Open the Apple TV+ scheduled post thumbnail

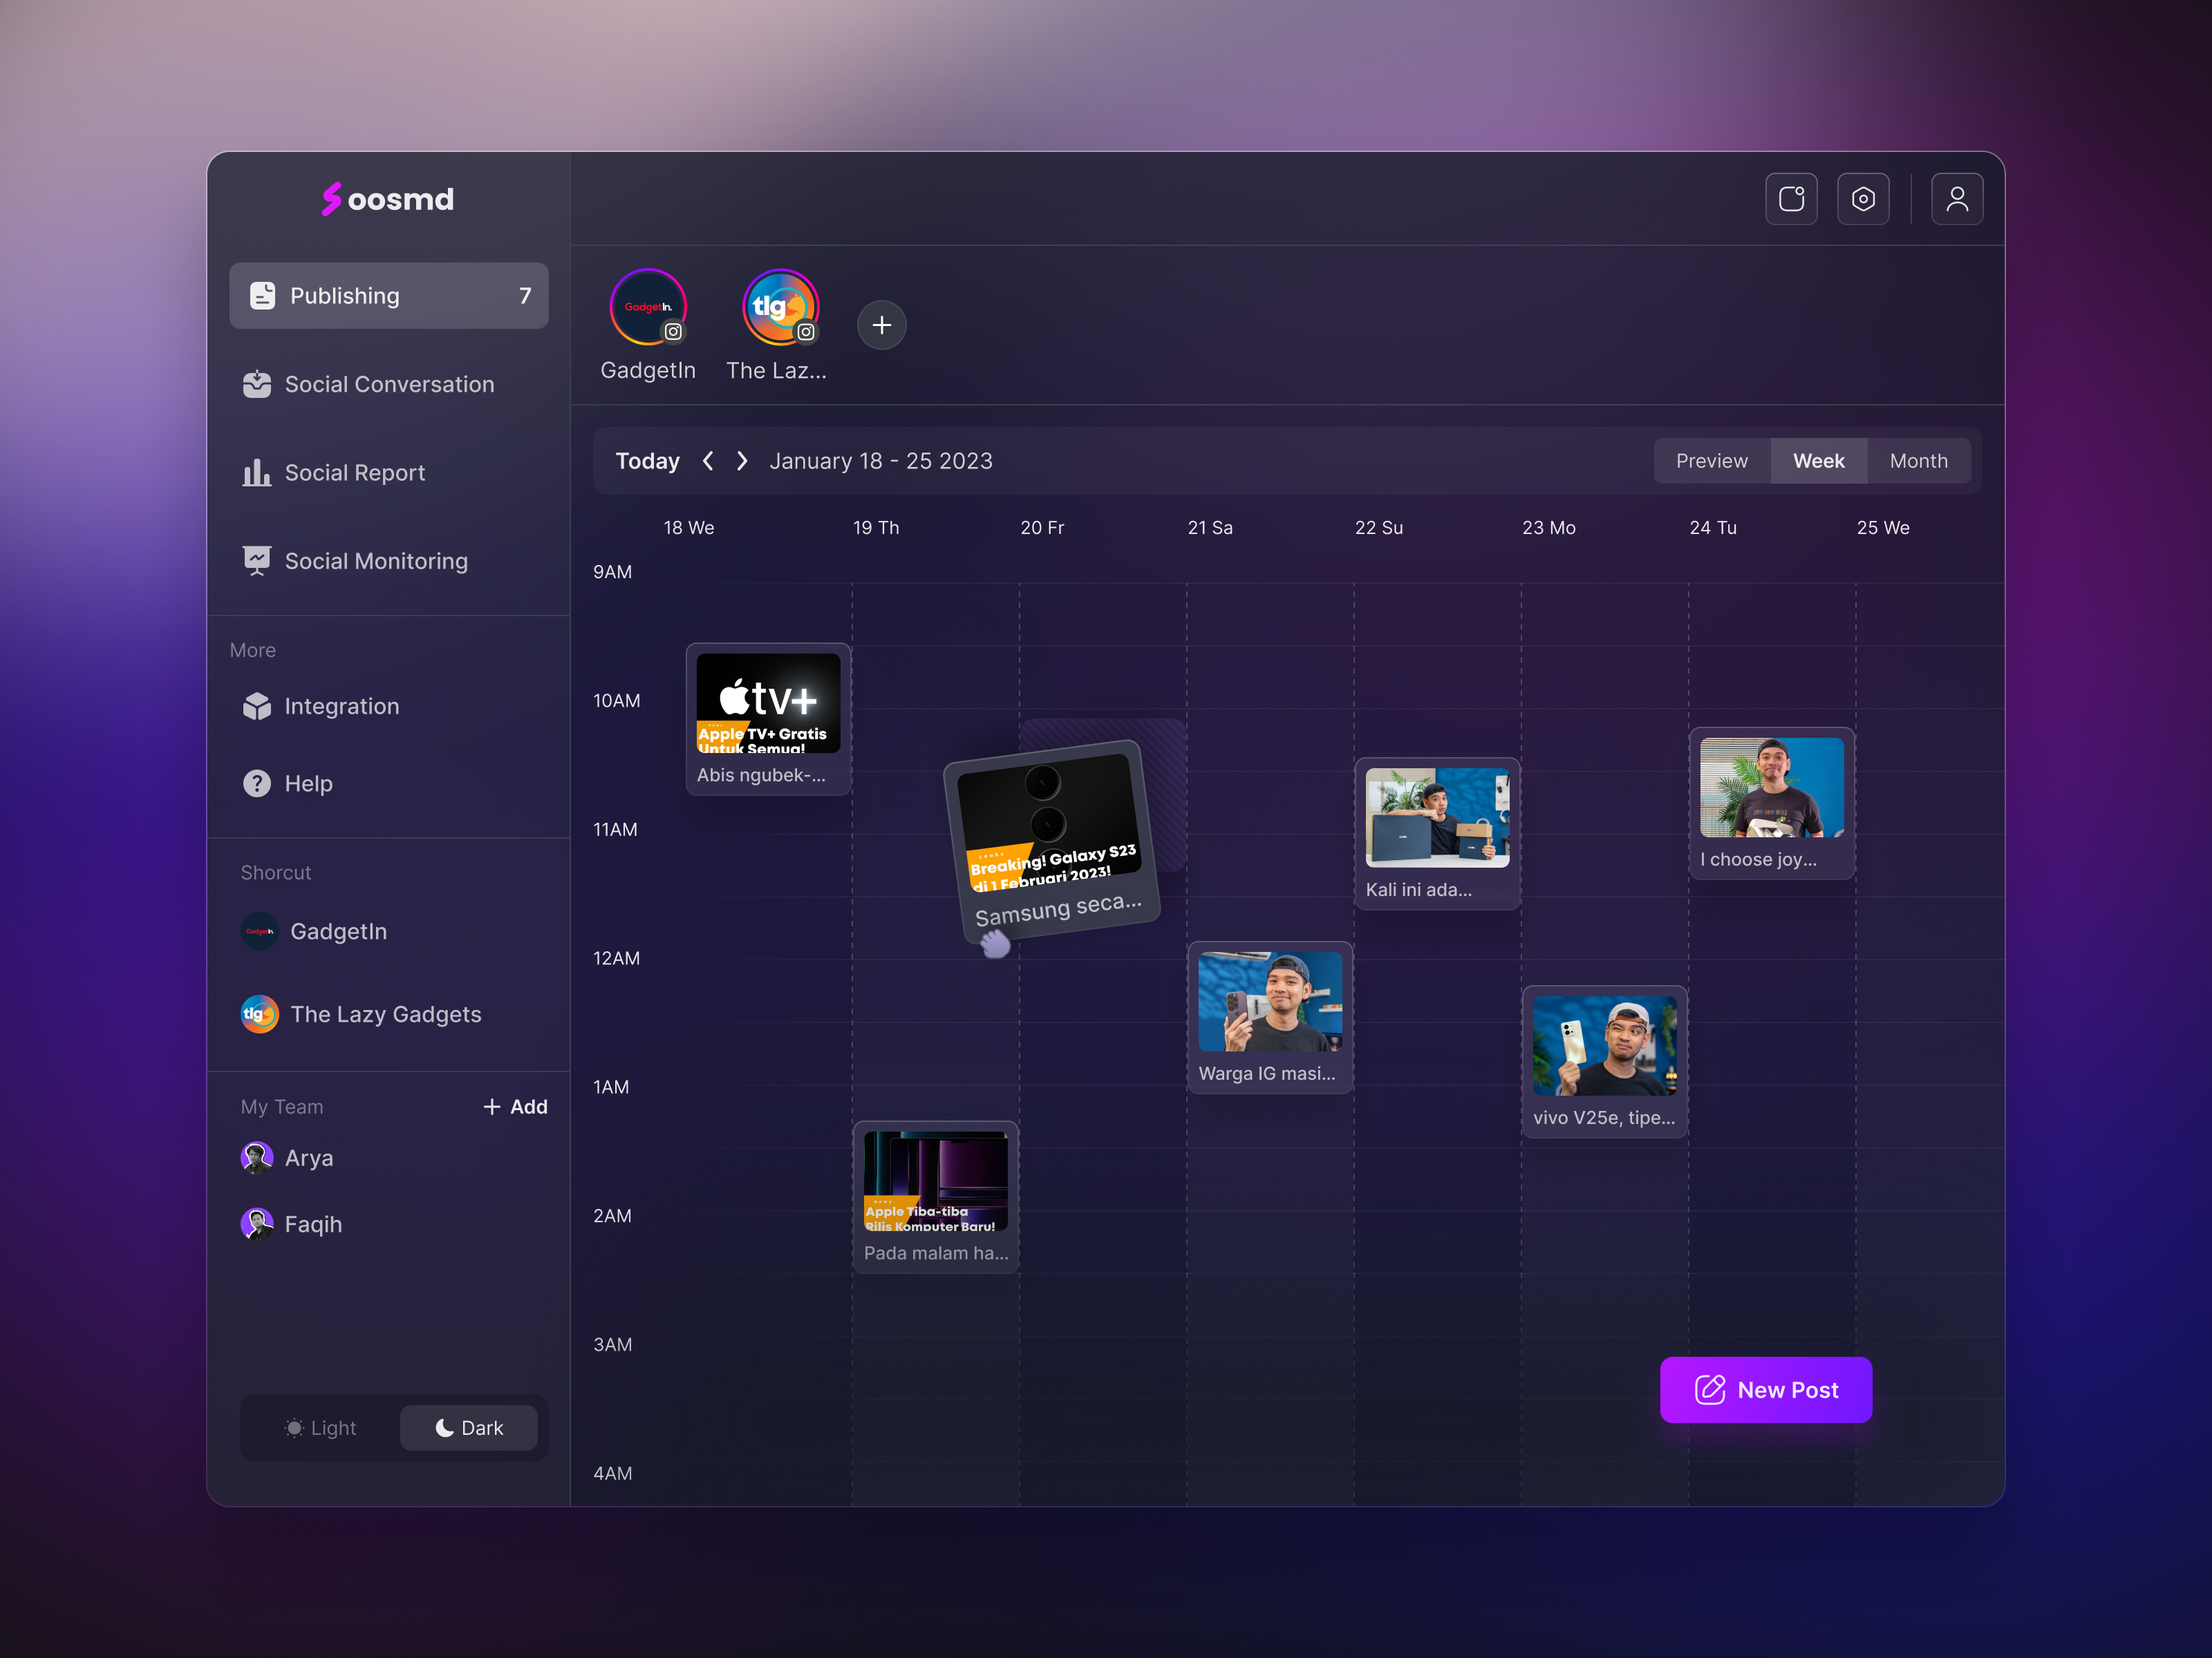768,703
